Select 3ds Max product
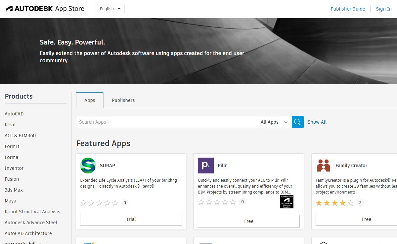The image size is (397, 244). (14, 190)
